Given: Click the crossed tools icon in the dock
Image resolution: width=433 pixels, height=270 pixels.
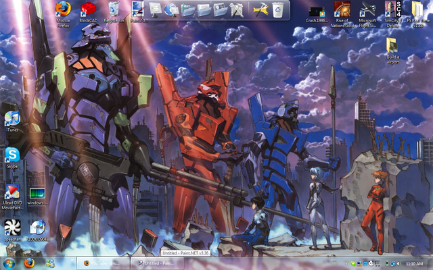Looking at the screenshot, I should pyautogui.click(x=236, y=10).
